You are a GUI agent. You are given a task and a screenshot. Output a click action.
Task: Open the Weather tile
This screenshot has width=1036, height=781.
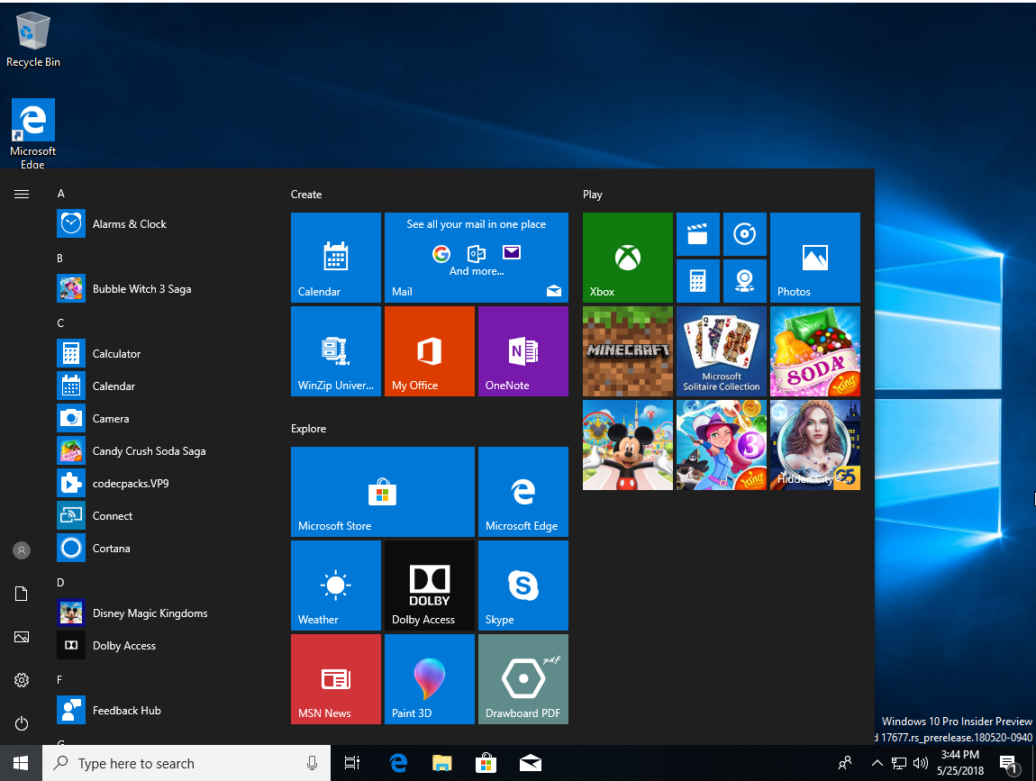(x=336, y=586)
